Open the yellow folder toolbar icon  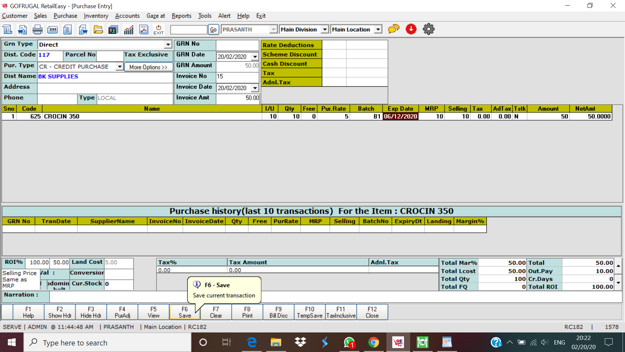(98, 30)
